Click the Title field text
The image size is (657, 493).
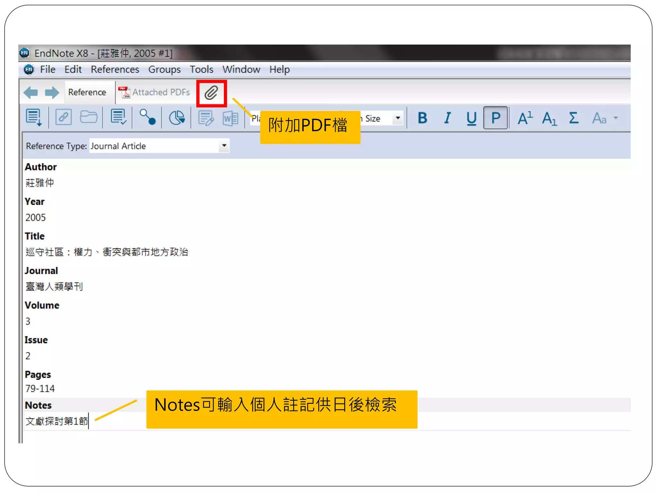pos(107,252)
